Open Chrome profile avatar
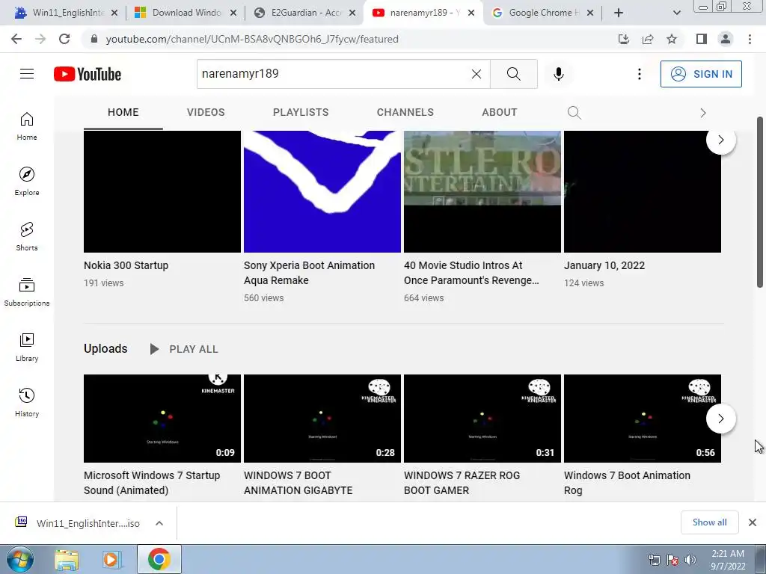The image size is (766, 574). (726, 39)
